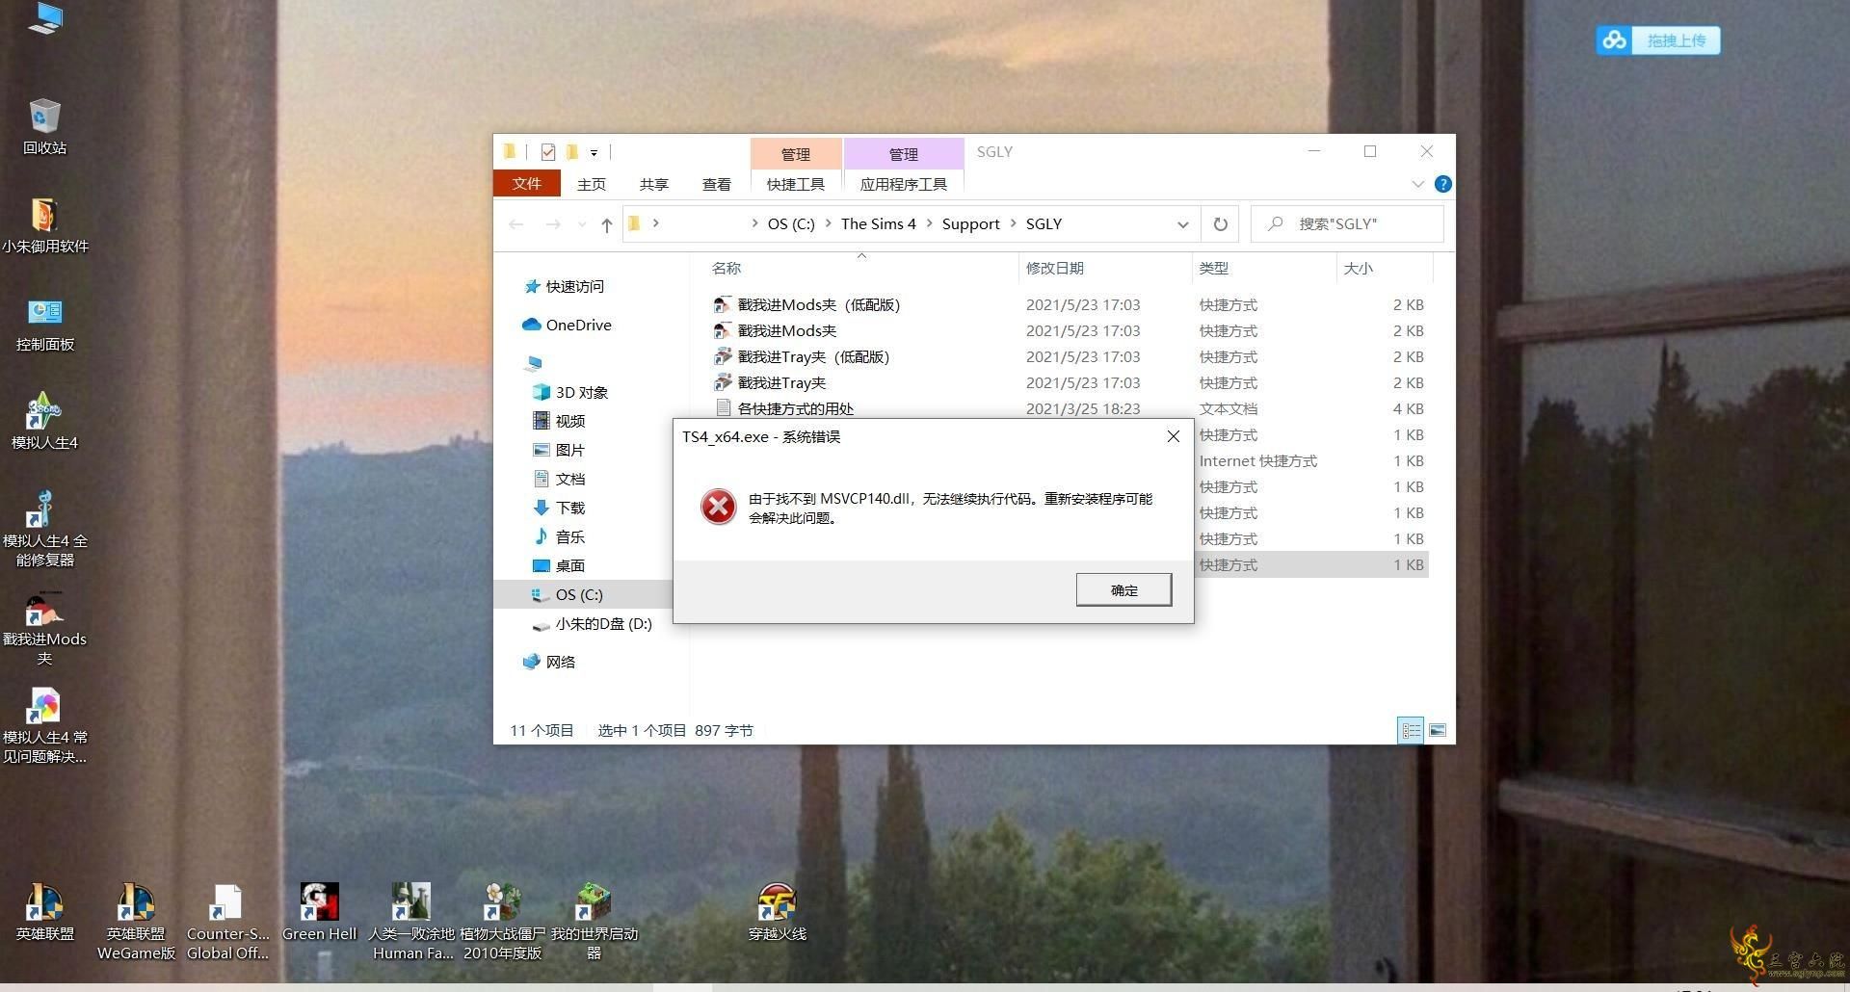Open 模拟人生4 常见问题解决 desktop icon
This screenshot has height=992, width=1850.
(x=44, y=726)
